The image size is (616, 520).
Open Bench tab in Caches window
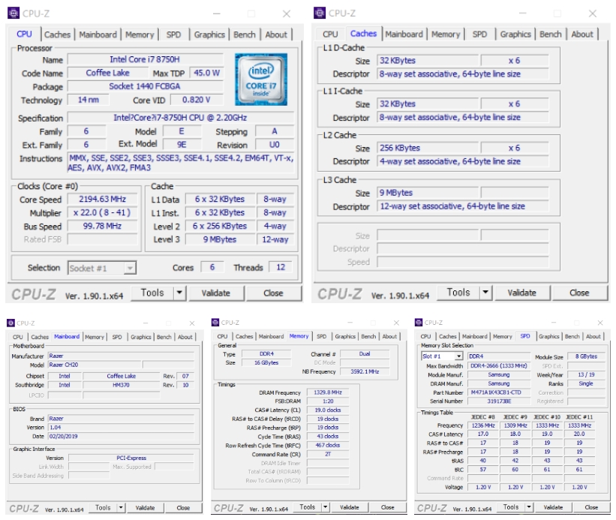[x=551, y=35]
